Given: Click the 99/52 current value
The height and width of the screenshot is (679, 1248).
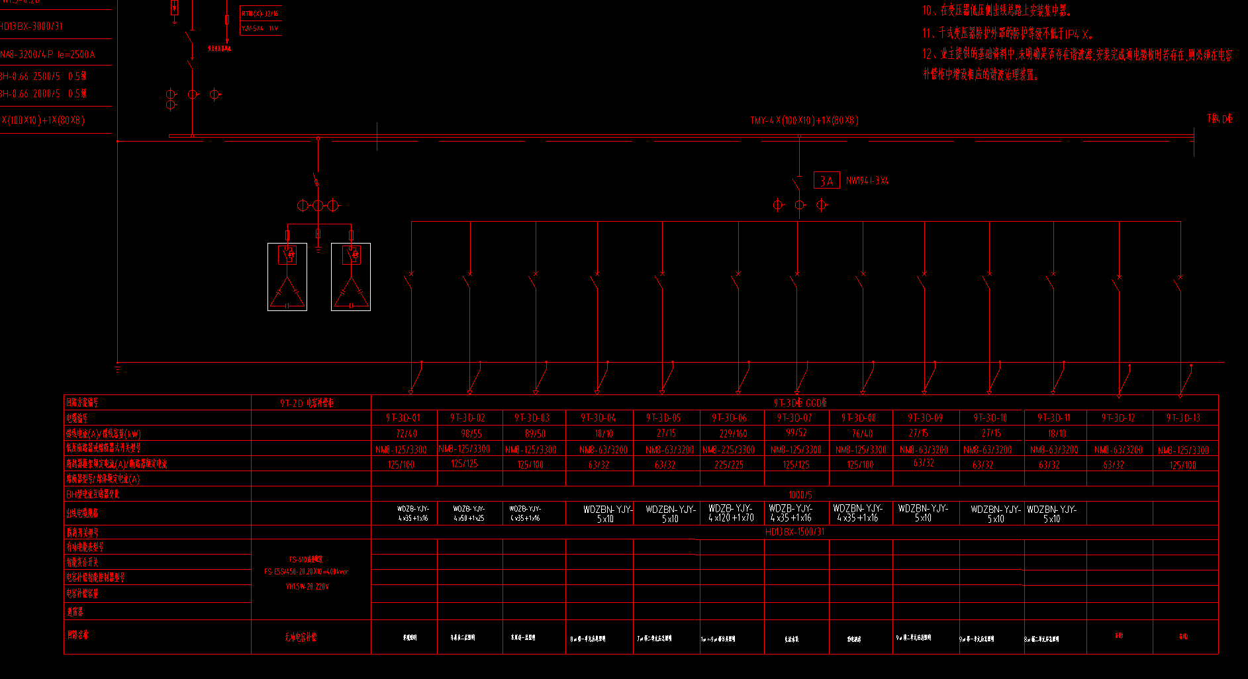Looking at the screenshot, I should pos(796,433).
